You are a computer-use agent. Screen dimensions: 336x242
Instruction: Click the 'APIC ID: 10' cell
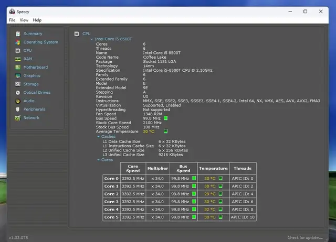(243, 217)
